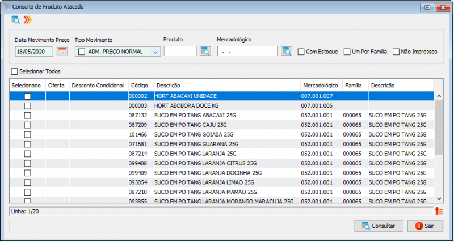The height and width of the screenshot is (242, 454).
Task: Click the orange triple-arrow toolbar icon
Action: click(x=27, y=20)
